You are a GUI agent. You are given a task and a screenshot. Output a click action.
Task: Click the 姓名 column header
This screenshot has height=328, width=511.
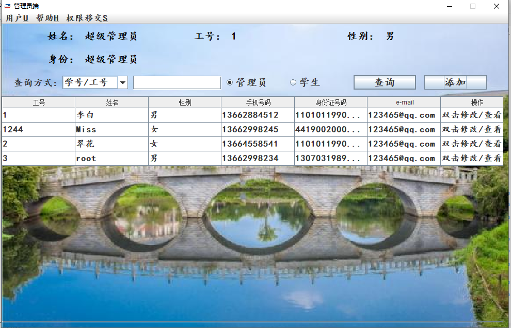[112, 102]
